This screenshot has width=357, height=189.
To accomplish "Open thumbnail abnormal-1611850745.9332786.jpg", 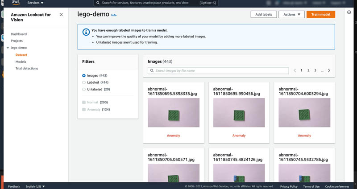I will click(x=304, y=173).
